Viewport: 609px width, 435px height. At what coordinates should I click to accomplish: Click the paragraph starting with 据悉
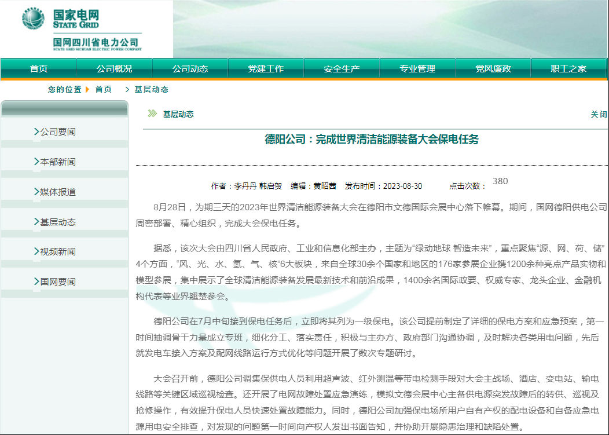pos(371,272)
